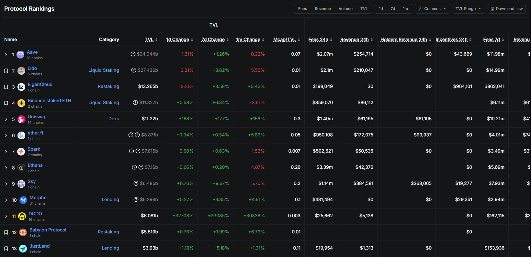
Task: Toggle bookmark for EigenCloud
Action: (x=6, y=87)
